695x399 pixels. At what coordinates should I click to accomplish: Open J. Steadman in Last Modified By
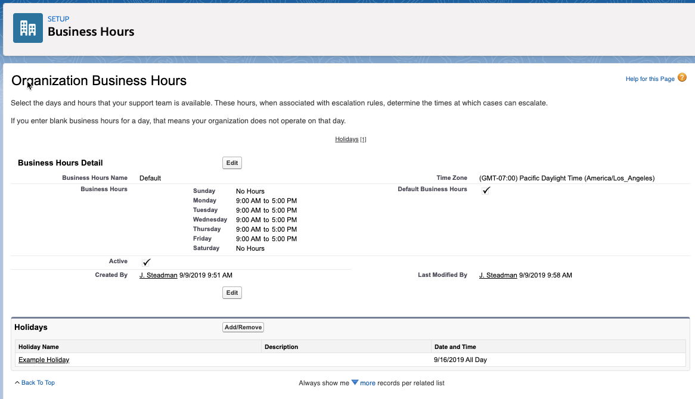pyautogui.click(x=498, y=275)
